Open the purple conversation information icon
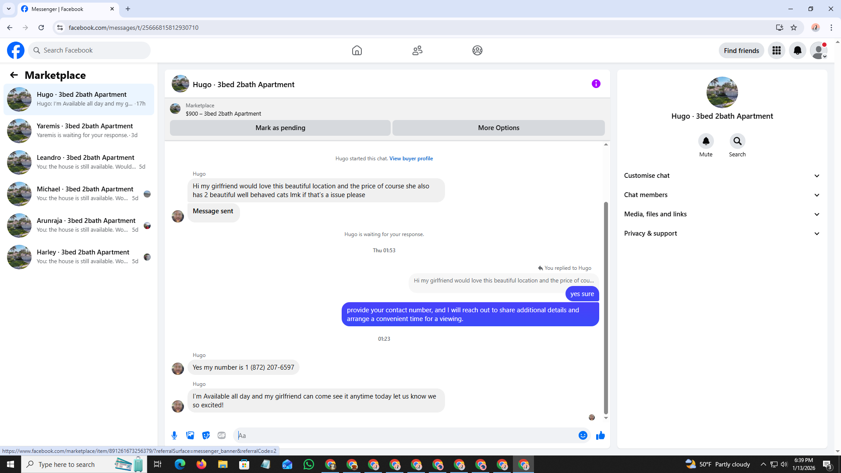 tap(596, 84)
